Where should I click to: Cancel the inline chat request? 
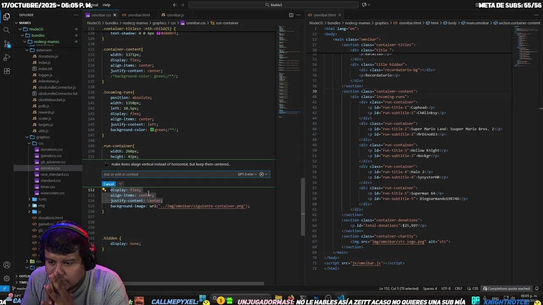pos(109,184)
